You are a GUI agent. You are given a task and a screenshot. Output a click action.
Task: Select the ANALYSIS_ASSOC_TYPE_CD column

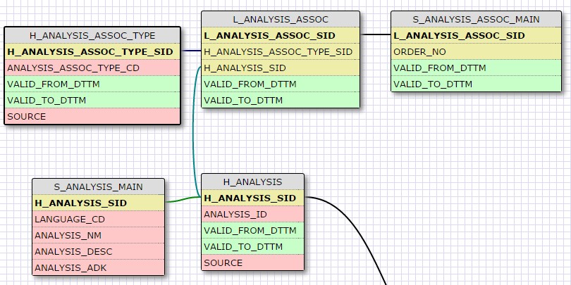(92, 68)
